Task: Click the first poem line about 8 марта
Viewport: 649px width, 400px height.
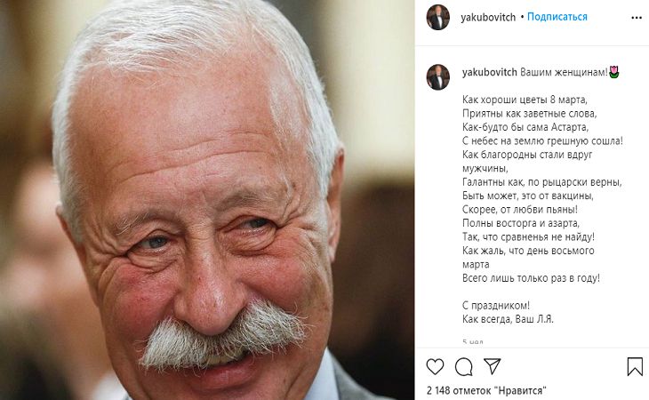Action: pos(525,100)
